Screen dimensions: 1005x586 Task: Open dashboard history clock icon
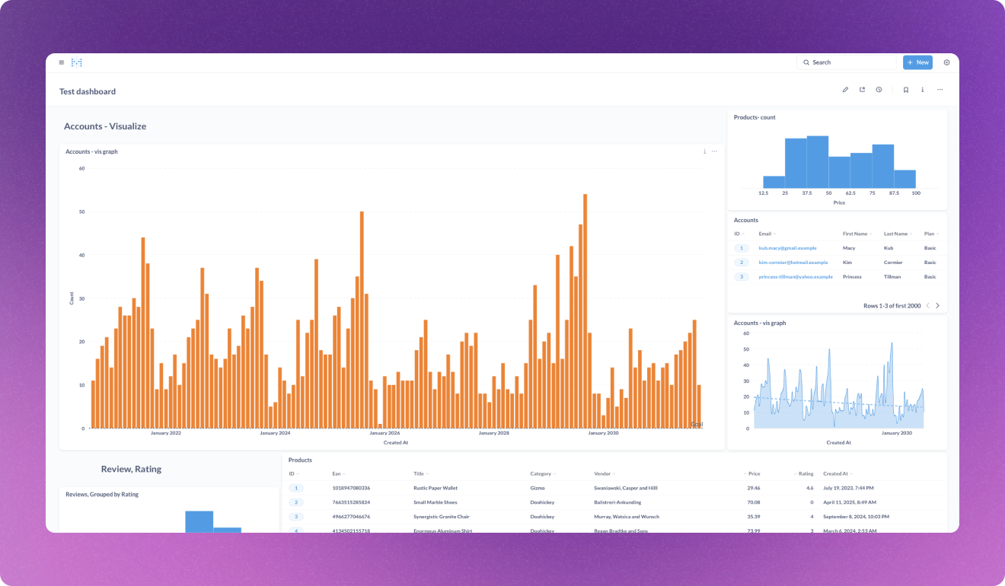click(x=879, y=90)
